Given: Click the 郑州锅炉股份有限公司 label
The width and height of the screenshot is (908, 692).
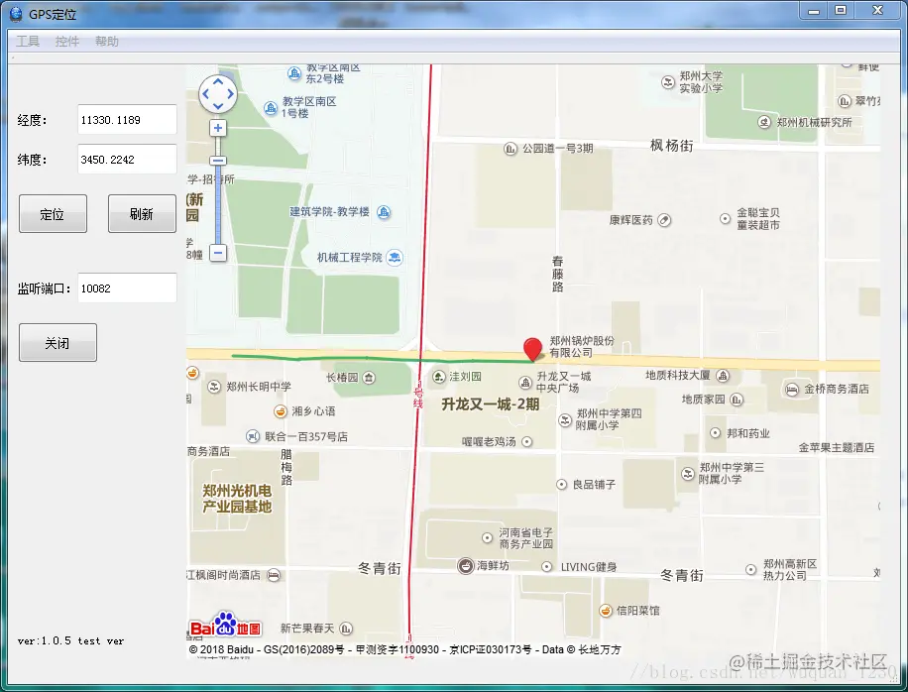Looking at the screenshot, I should tap(582, 346).
